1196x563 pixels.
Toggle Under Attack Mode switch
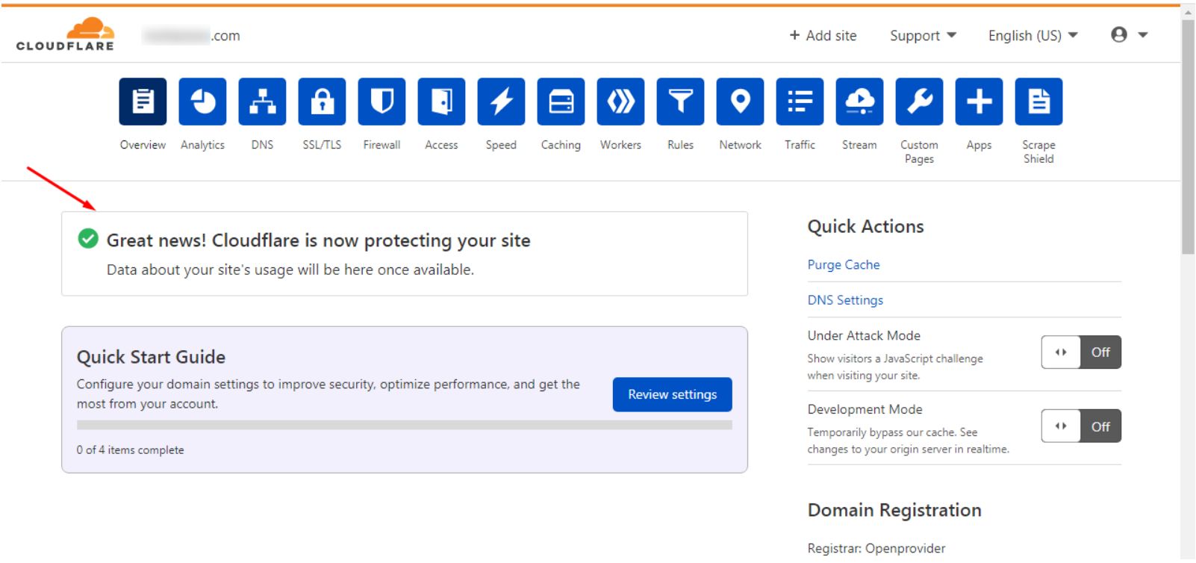pyautogui.click(x=1080, y=352)
